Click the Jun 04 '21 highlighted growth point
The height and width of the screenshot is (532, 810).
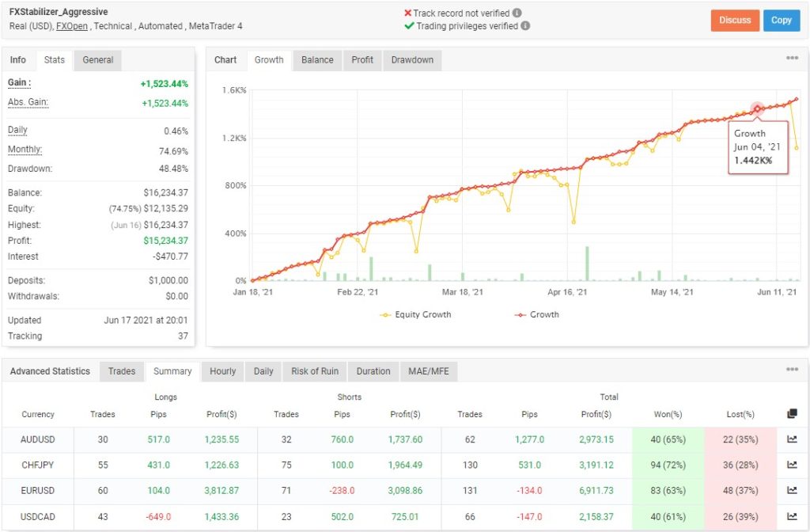tap(757, 108)
